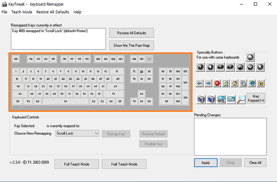Viewport: 277px width, 182px height.
Task: Click the wake sun monitor icon button
Action: [211, 99]
